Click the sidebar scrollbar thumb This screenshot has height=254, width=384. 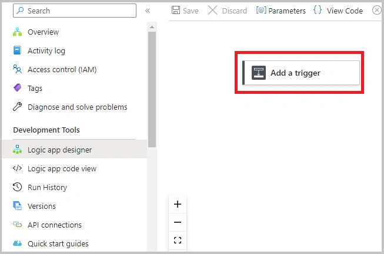(x=152, y=89)
